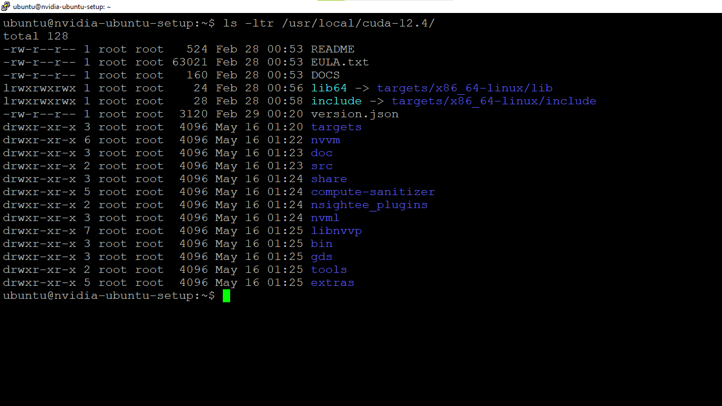Click the gds directory name

pos(322,257)
